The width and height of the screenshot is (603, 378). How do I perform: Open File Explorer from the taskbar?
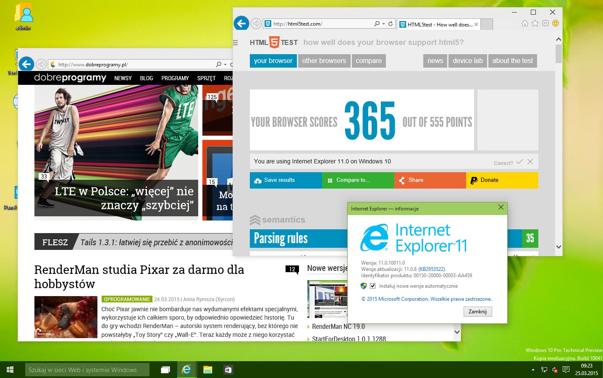coord(207,370)
